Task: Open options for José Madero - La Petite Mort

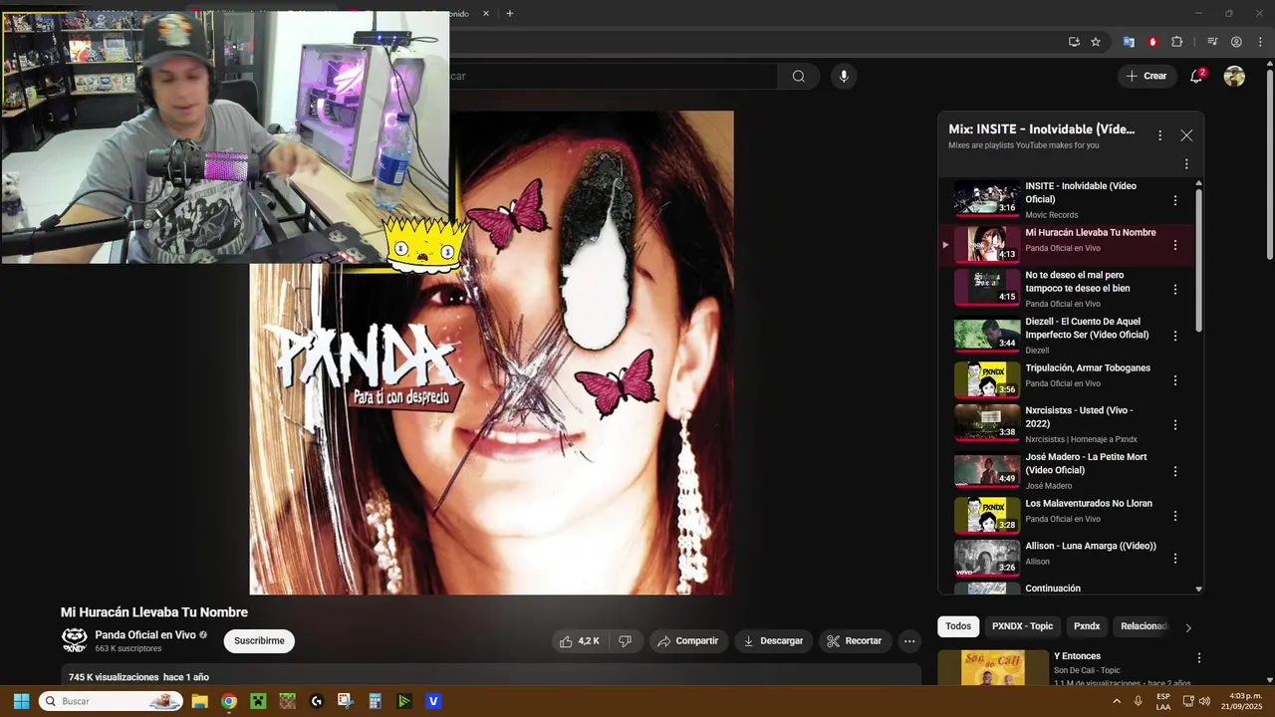Action: [x=1175, y=471]
